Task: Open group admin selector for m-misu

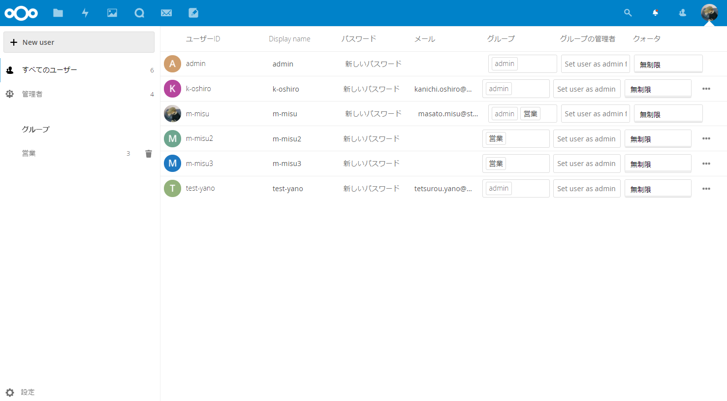Action: (596, 114)
